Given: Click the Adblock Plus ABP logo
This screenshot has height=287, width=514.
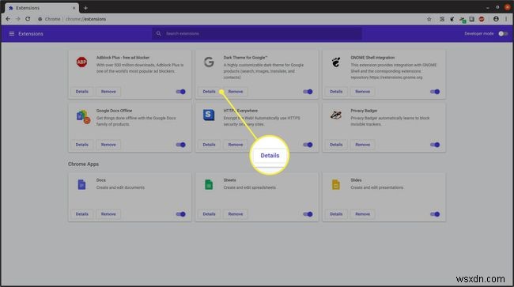Looking at the screenshot, I should click(x=81, y=62).
